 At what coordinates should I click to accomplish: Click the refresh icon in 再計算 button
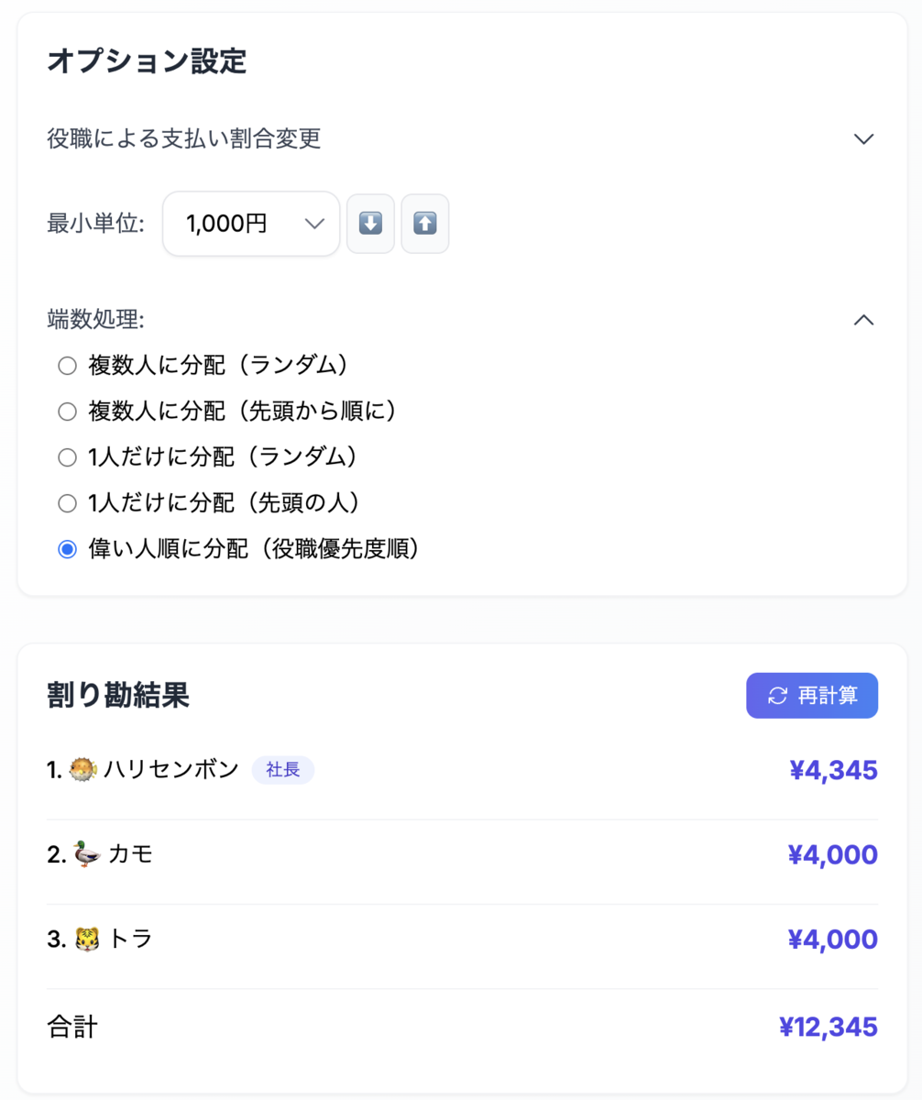(777, 696)
